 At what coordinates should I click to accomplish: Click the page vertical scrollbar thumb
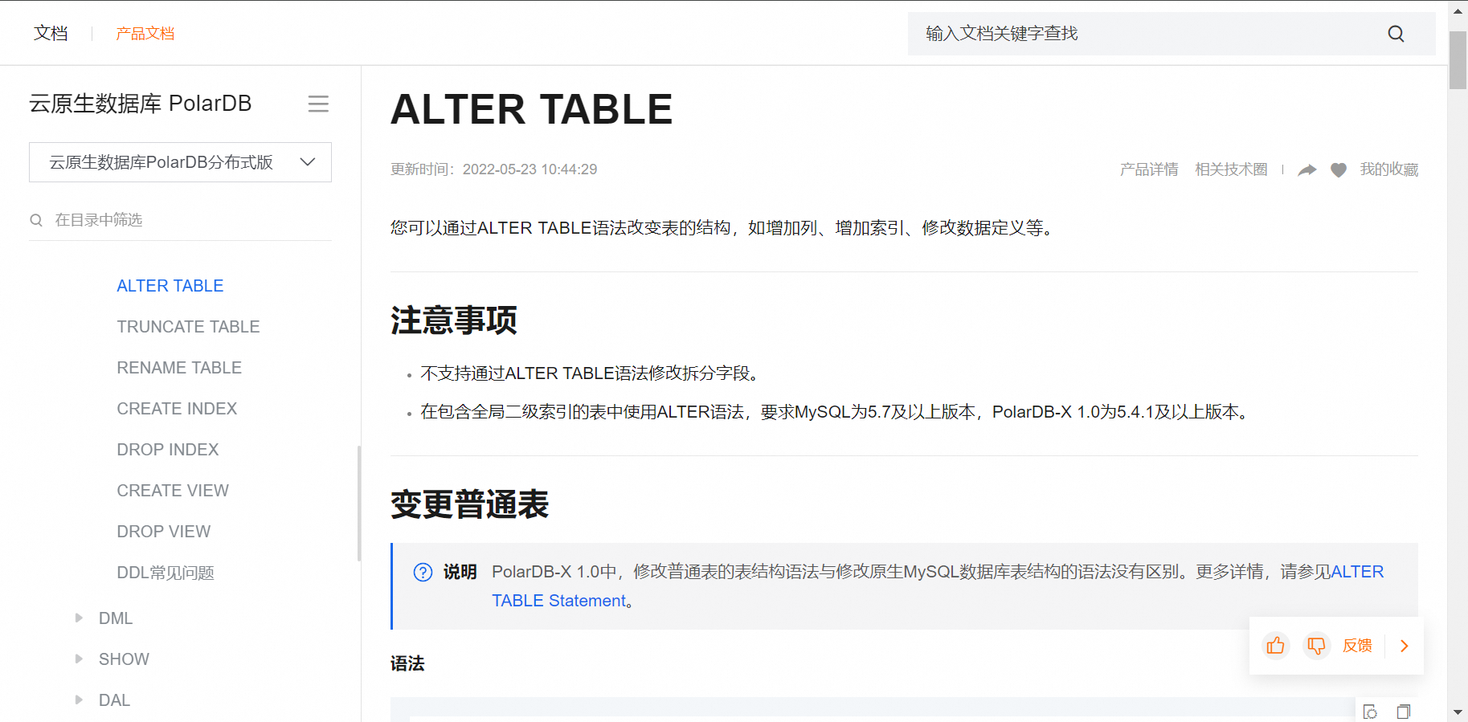pos(1458,60)
